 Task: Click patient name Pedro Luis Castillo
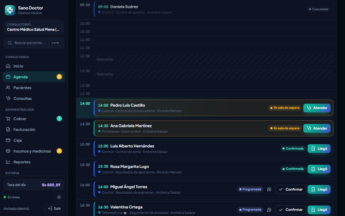(x=128, y=105)
